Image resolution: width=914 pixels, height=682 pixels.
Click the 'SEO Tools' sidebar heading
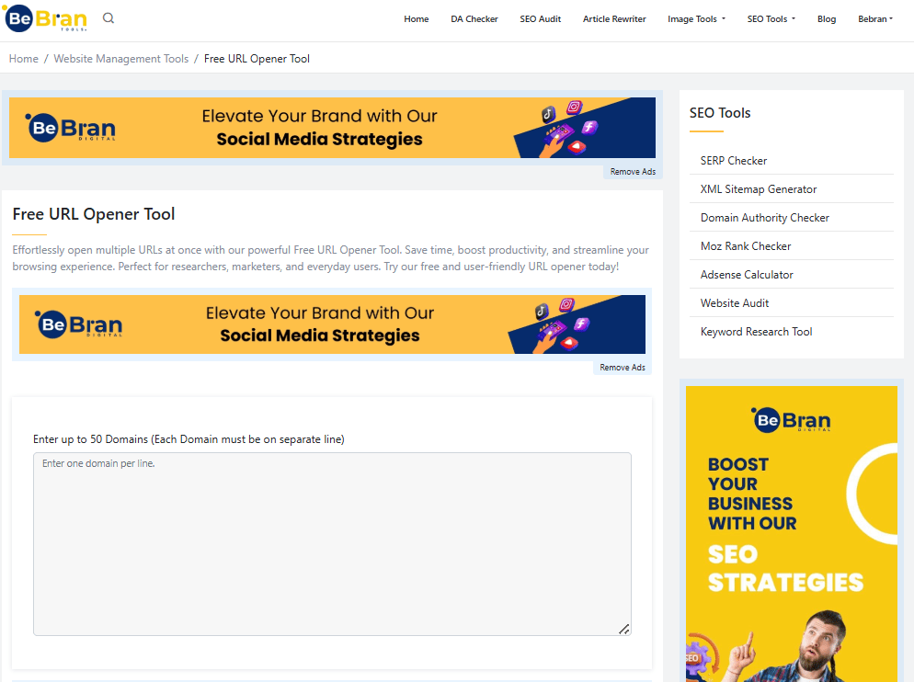[x=720, y=113]
